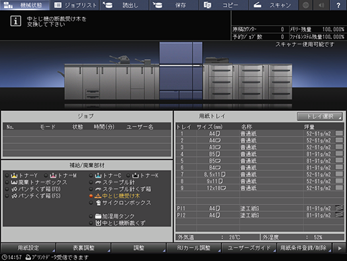Select tray 1 A4 普通紙 row

tap(260, 134)
